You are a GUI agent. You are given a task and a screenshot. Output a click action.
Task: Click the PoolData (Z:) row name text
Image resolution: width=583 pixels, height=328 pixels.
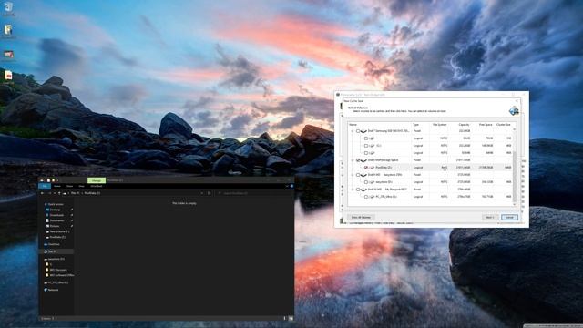(x=384, y=168)
